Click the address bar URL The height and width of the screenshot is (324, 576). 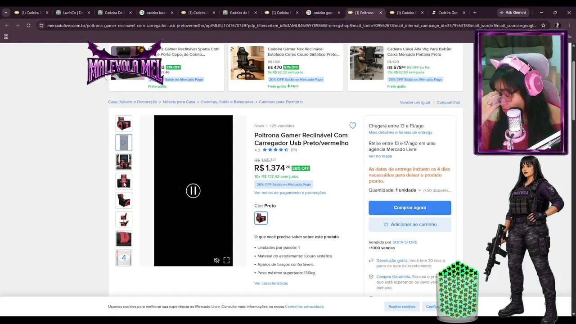click(292, 26)
